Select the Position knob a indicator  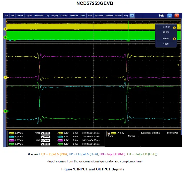pos(174,28)
